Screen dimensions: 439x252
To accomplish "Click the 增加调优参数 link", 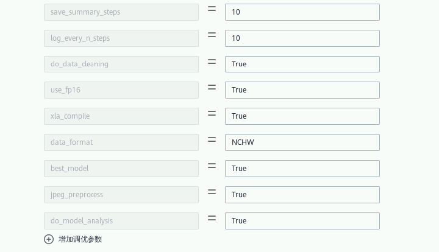I will point(80,239).
